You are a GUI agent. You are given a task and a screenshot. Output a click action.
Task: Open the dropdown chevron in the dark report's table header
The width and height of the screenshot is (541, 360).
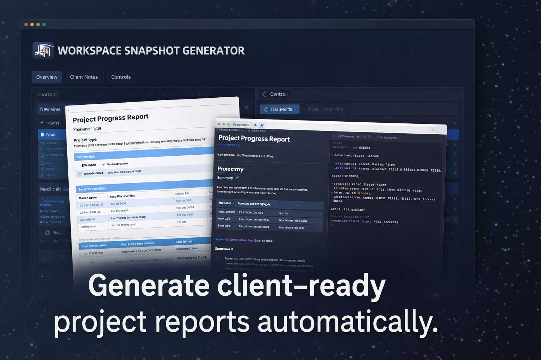tap(297, 205)
